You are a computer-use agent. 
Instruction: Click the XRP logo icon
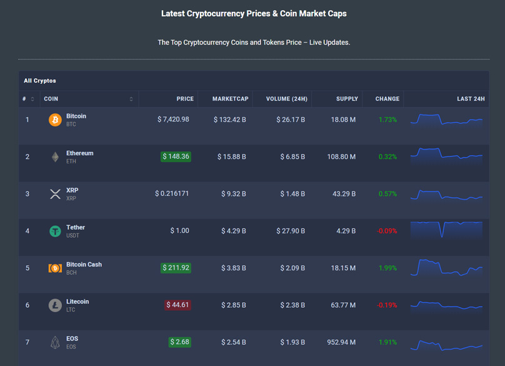(55, 194)
